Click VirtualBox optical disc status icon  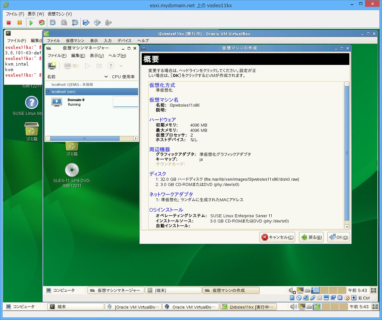pos(299,298)
